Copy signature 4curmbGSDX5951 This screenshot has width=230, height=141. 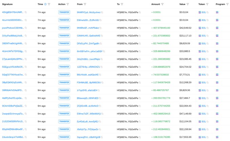click(26, 20)
